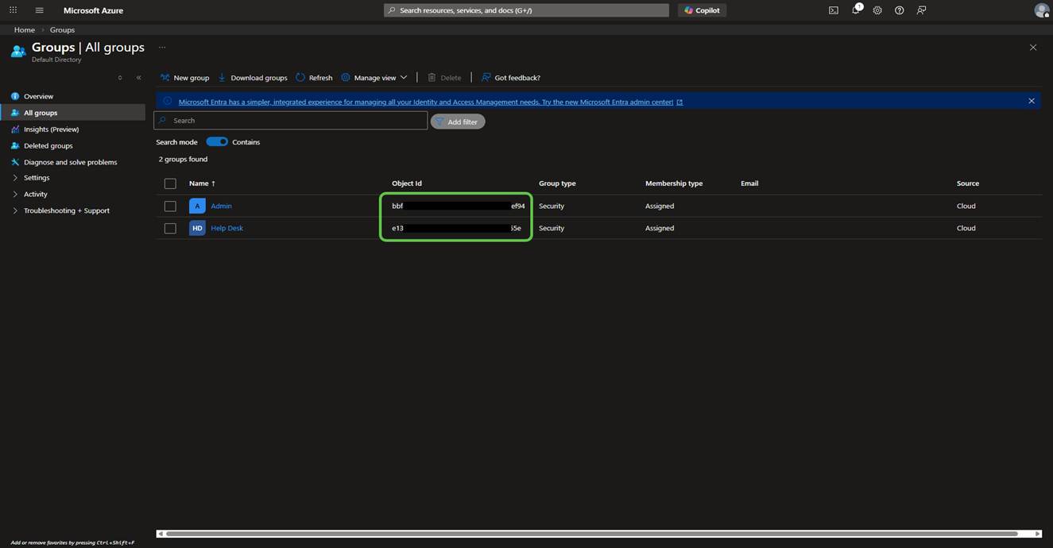Go to Groups breadcrumb
Viewport: 1053px width, 548px height.
(x=62, y=29)
